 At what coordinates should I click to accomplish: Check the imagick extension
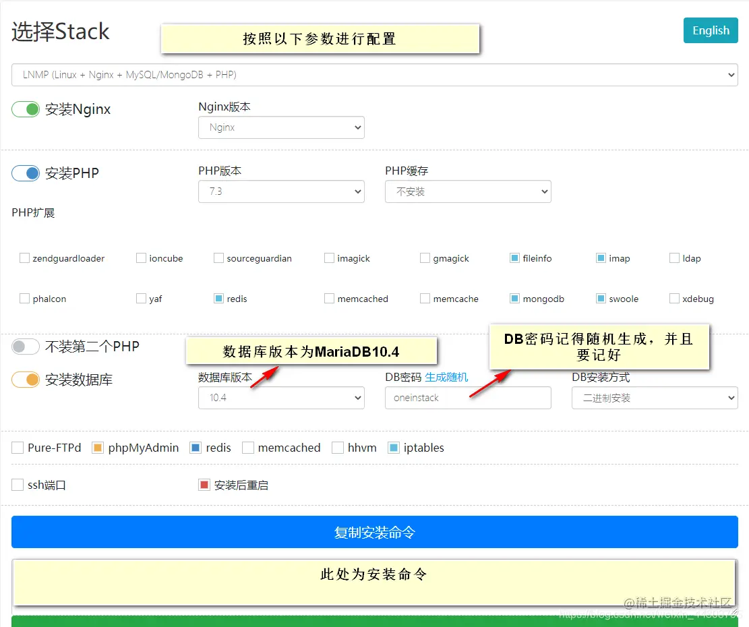pos(329,258)
